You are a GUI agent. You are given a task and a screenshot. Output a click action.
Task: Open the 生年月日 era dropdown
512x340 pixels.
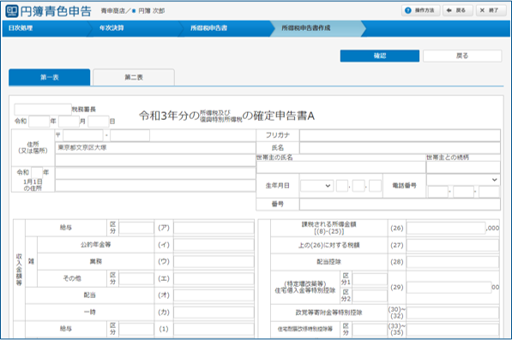coord(316,186)
